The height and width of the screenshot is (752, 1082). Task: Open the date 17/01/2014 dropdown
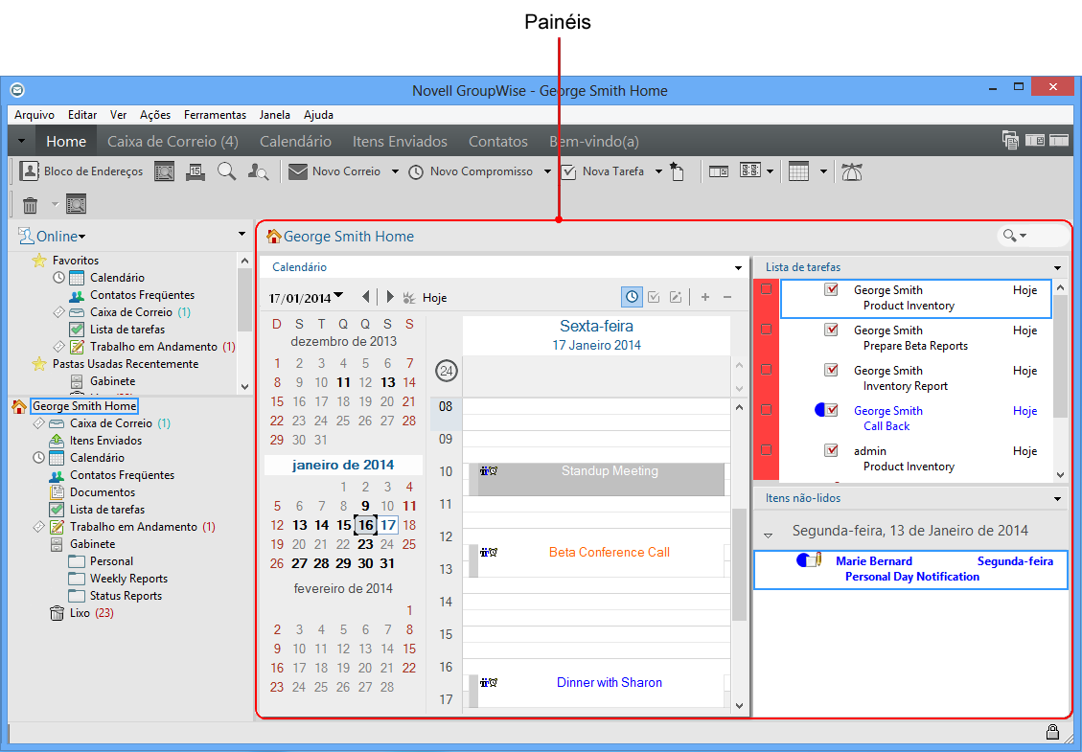338,296
